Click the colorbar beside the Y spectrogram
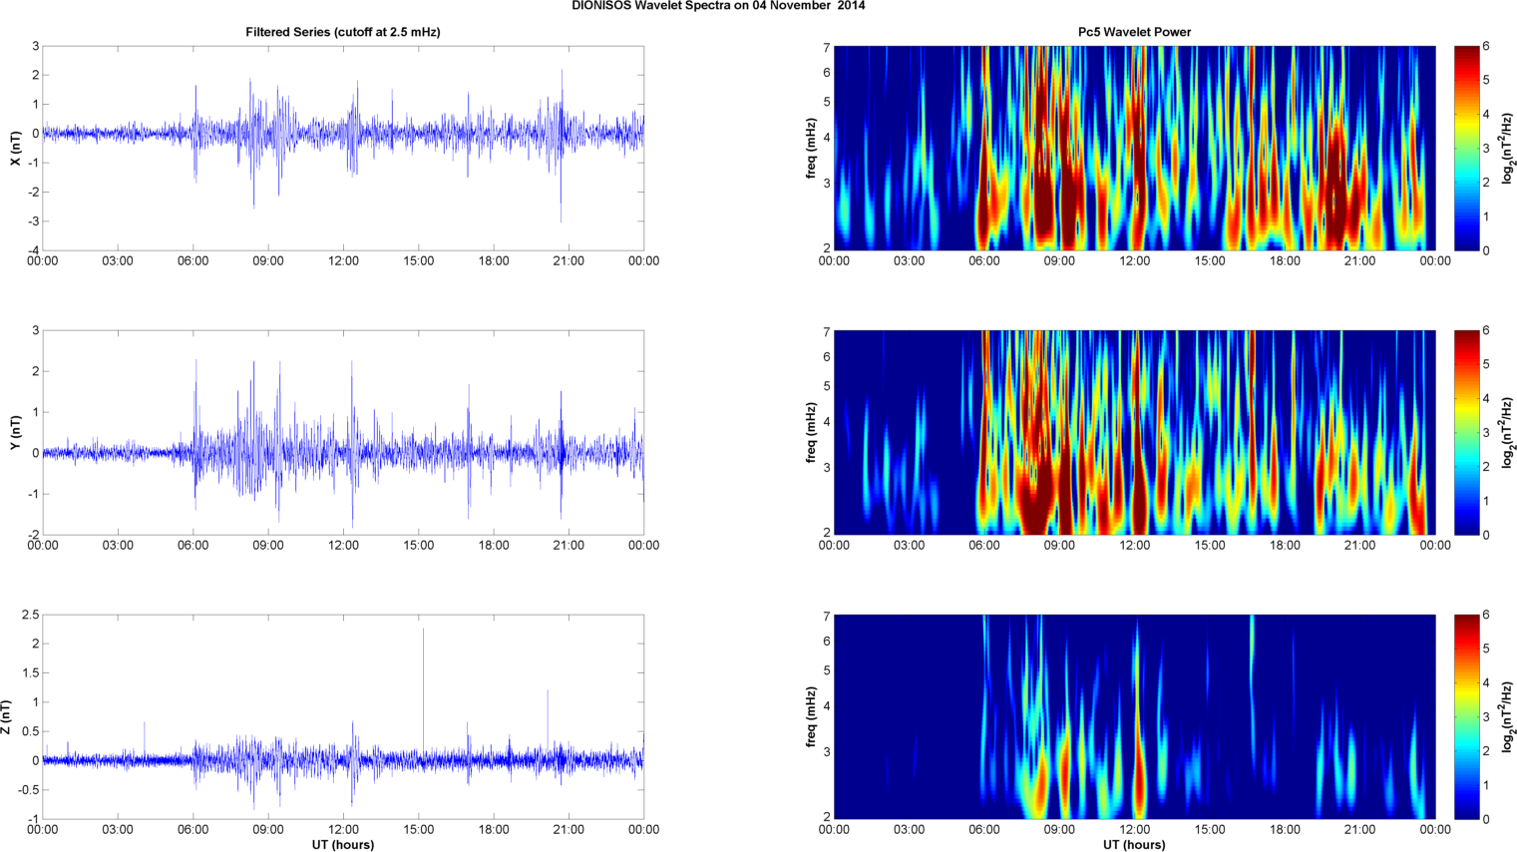 tap(1466, 433)
